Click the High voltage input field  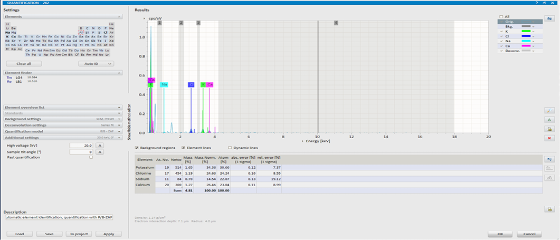tap(82, 146)
